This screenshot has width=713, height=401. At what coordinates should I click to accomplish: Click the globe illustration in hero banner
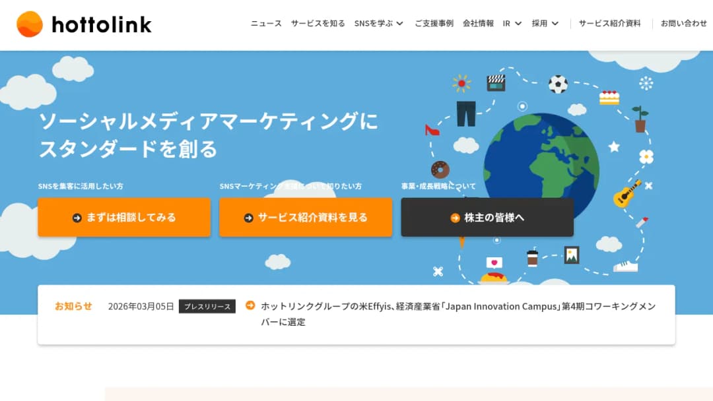pyautogui.click(x=541, y=156)
